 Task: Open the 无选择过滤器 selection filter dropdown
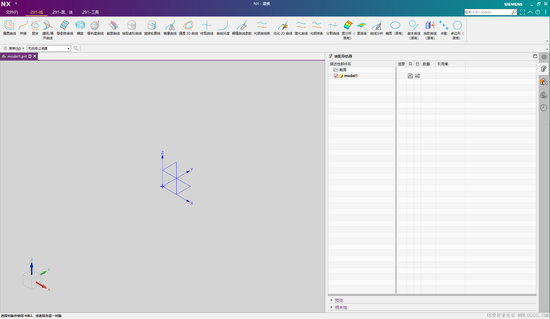point(68,48)
